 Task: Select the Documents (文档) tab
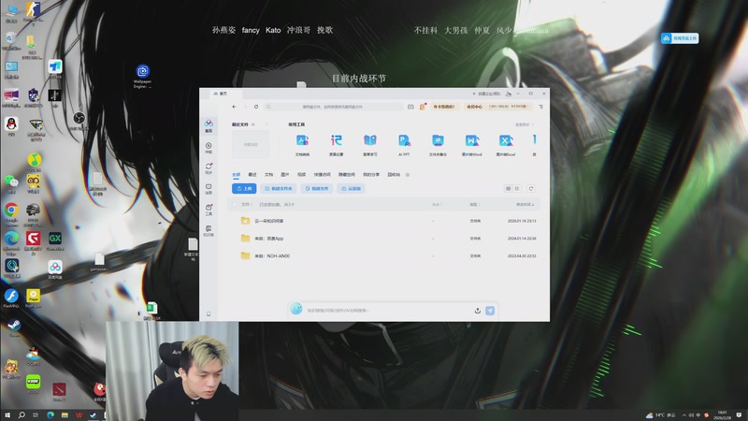pyautogui.click(x=268, y=175)
